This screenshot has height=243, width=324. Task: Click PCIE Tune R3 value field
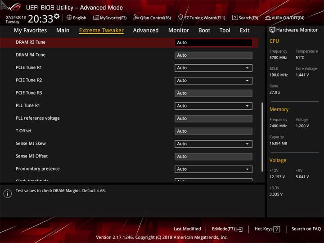click(x=213, y=93)
